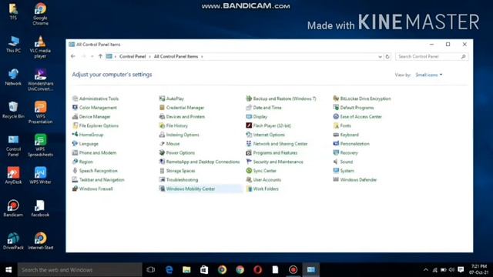Image resolution: width=493 pixels, height=277 pixels.
Task: Click the Search Control Panel field
Action: [431, 56]
